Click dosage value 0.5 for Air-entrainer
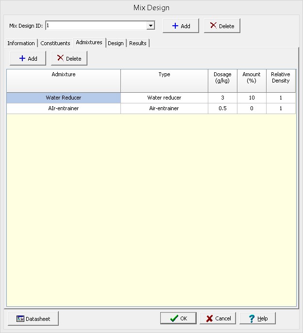 click(x=222, y=108)
